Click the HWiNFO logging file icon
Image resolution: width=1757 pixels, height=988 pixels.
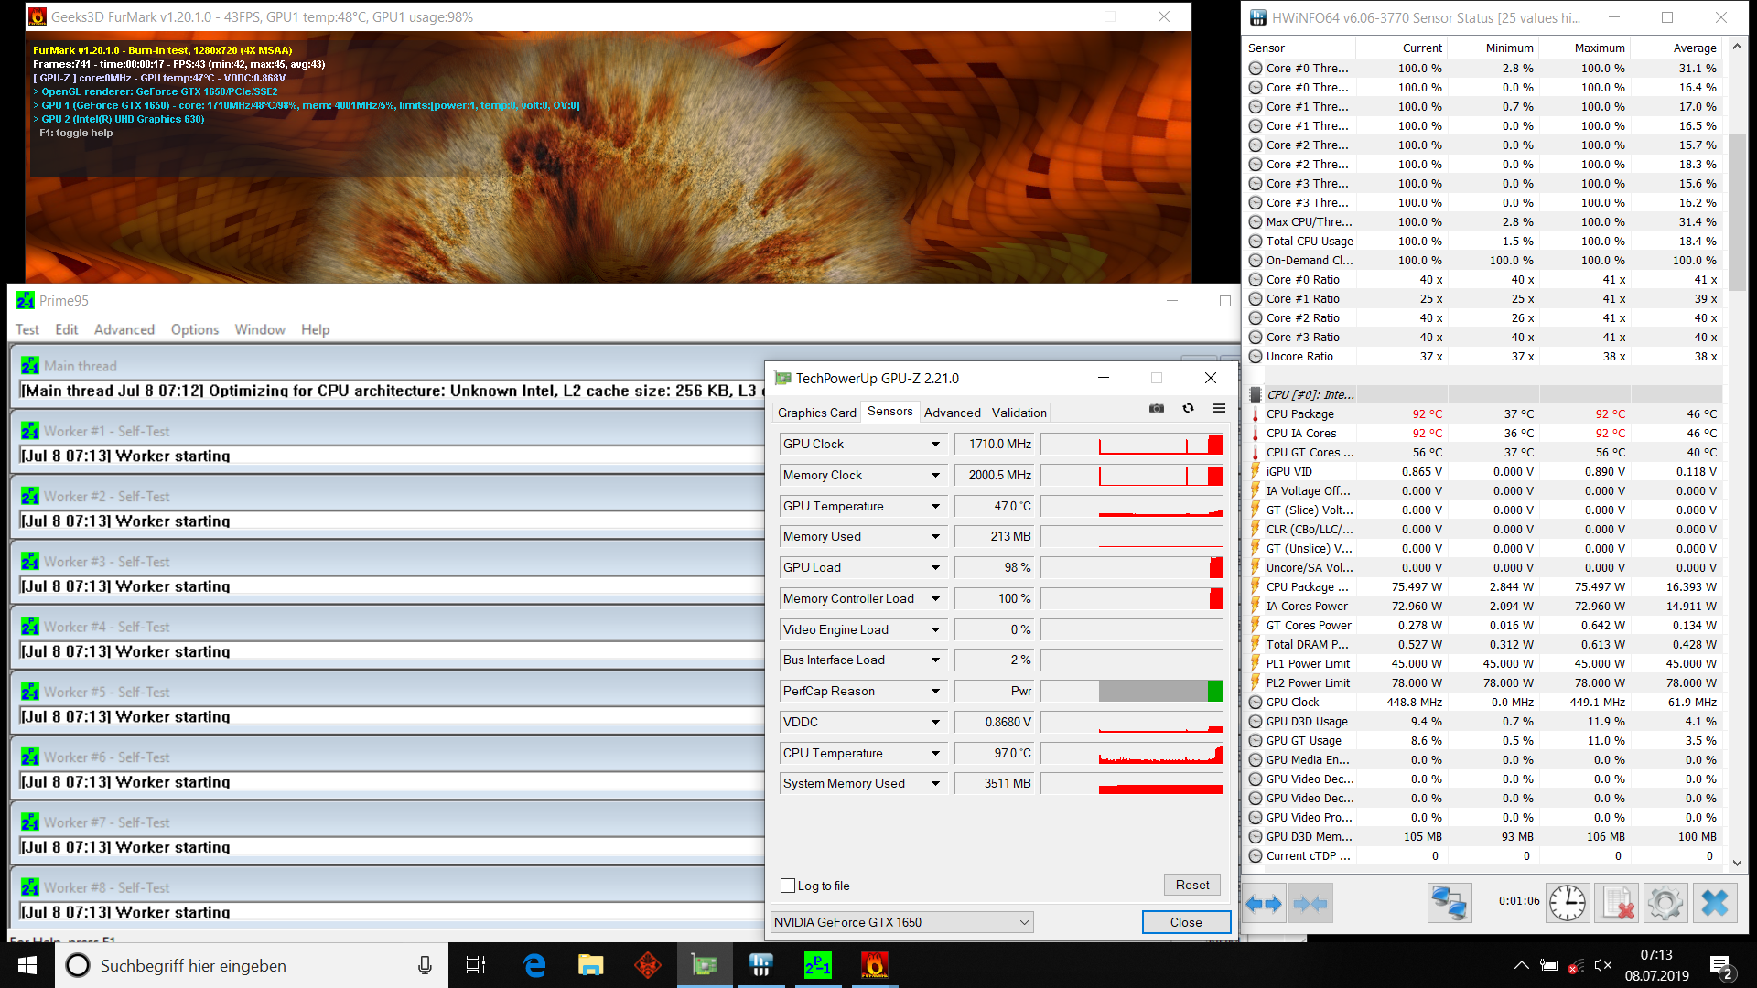coord(1616,904)
